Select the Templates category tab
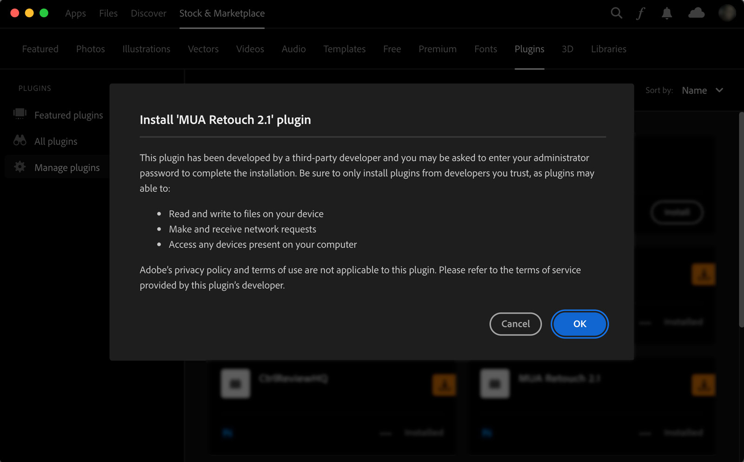Image resolution: width=744 pixels, height=462 pixels. coord(344,49)
